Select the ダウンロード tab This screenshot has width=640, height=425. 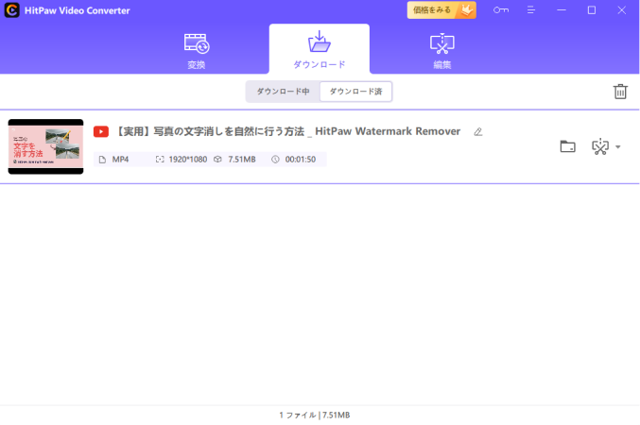click(320, 50)
